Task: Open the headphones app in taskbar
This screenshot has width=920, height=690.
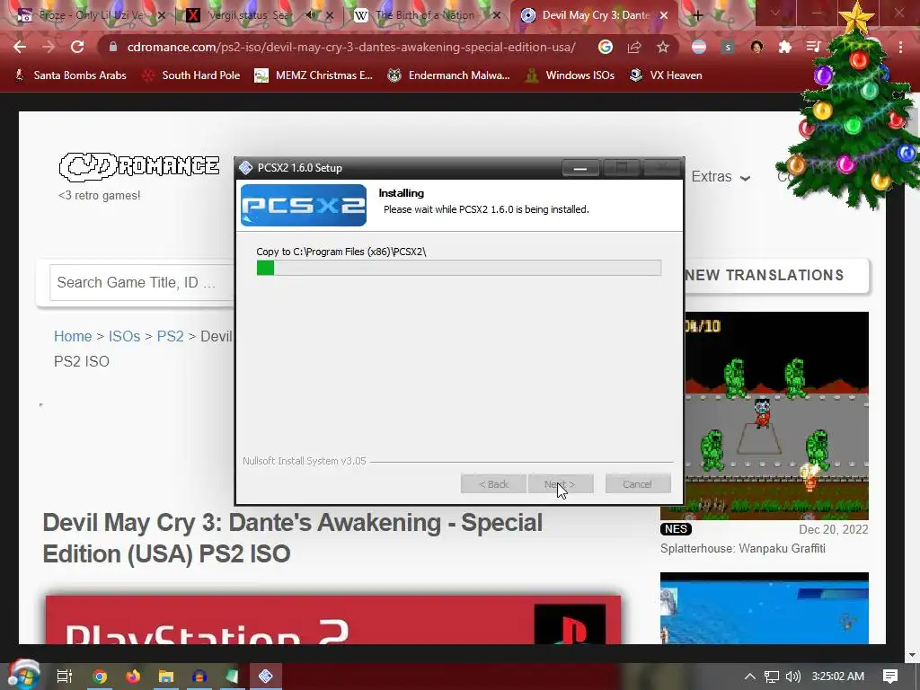Action: (x=199, y=677)
